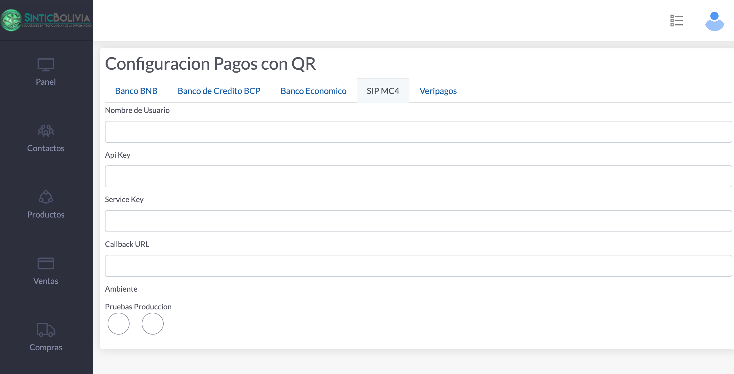The height and width of the screenshot is (374, 734).
Task: Open the Panel monitor icon
Action: coord(46,65)
